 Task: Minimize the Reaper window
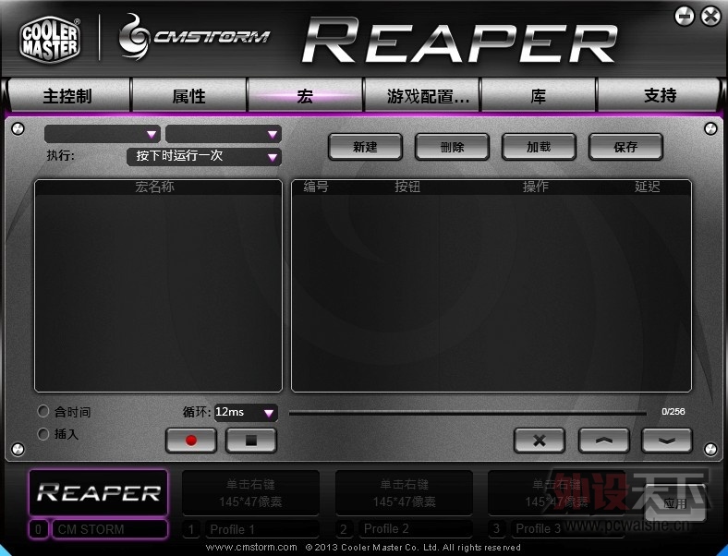pos(685,17)
